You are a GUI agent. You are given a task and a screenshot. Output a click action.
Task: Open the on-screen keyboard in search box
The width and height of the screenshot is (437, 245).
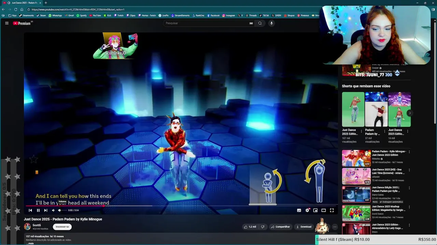point(251,23)
